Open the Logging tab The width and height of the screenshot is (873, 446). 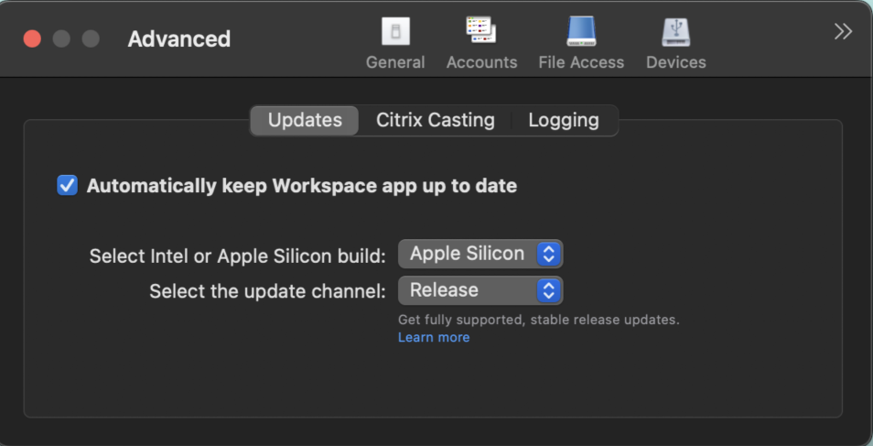564,120
